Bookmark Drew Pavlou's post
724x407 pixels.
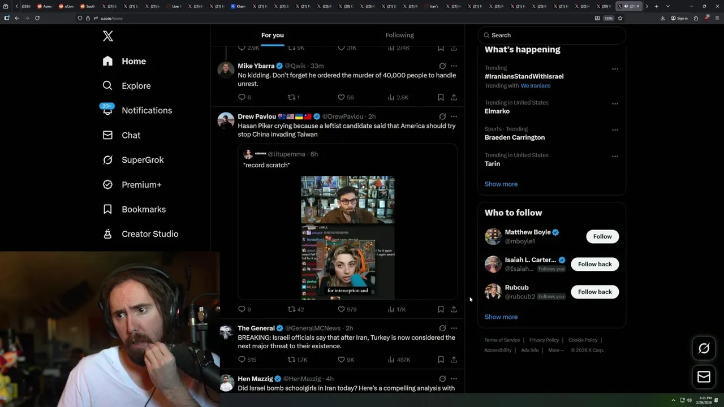click(x=441, y=309)
